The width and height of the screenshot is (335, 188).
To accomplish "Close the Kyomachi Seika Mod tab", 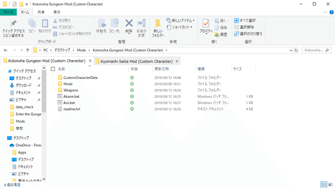I will coord(177,61).
